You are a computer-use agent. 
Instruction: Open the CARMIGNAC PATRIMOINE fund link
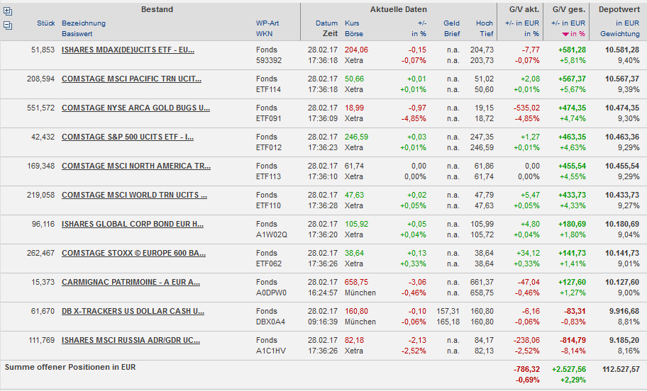click(x=131, y=282)
